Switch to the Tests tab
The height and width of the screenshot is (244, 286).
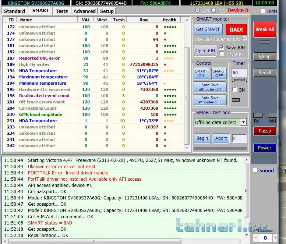click(62, 11)
